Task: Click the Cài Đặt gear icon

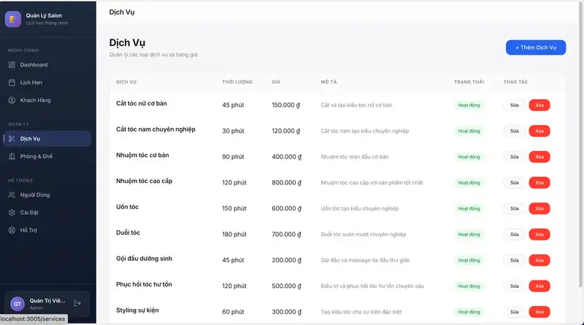Action: (12, 212)
